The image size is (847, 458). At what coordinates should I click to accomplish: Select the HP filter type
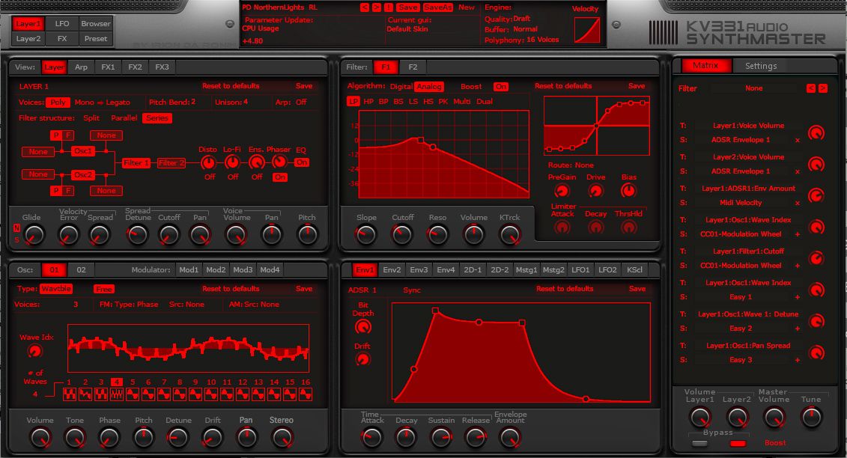pyautogui.click(x=368, y=102)
